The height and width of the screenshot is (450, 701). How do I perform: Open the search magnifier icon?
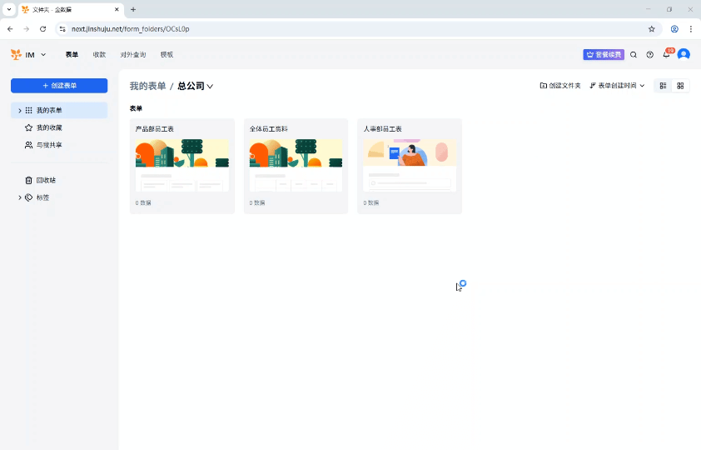[x=634, y=55]
